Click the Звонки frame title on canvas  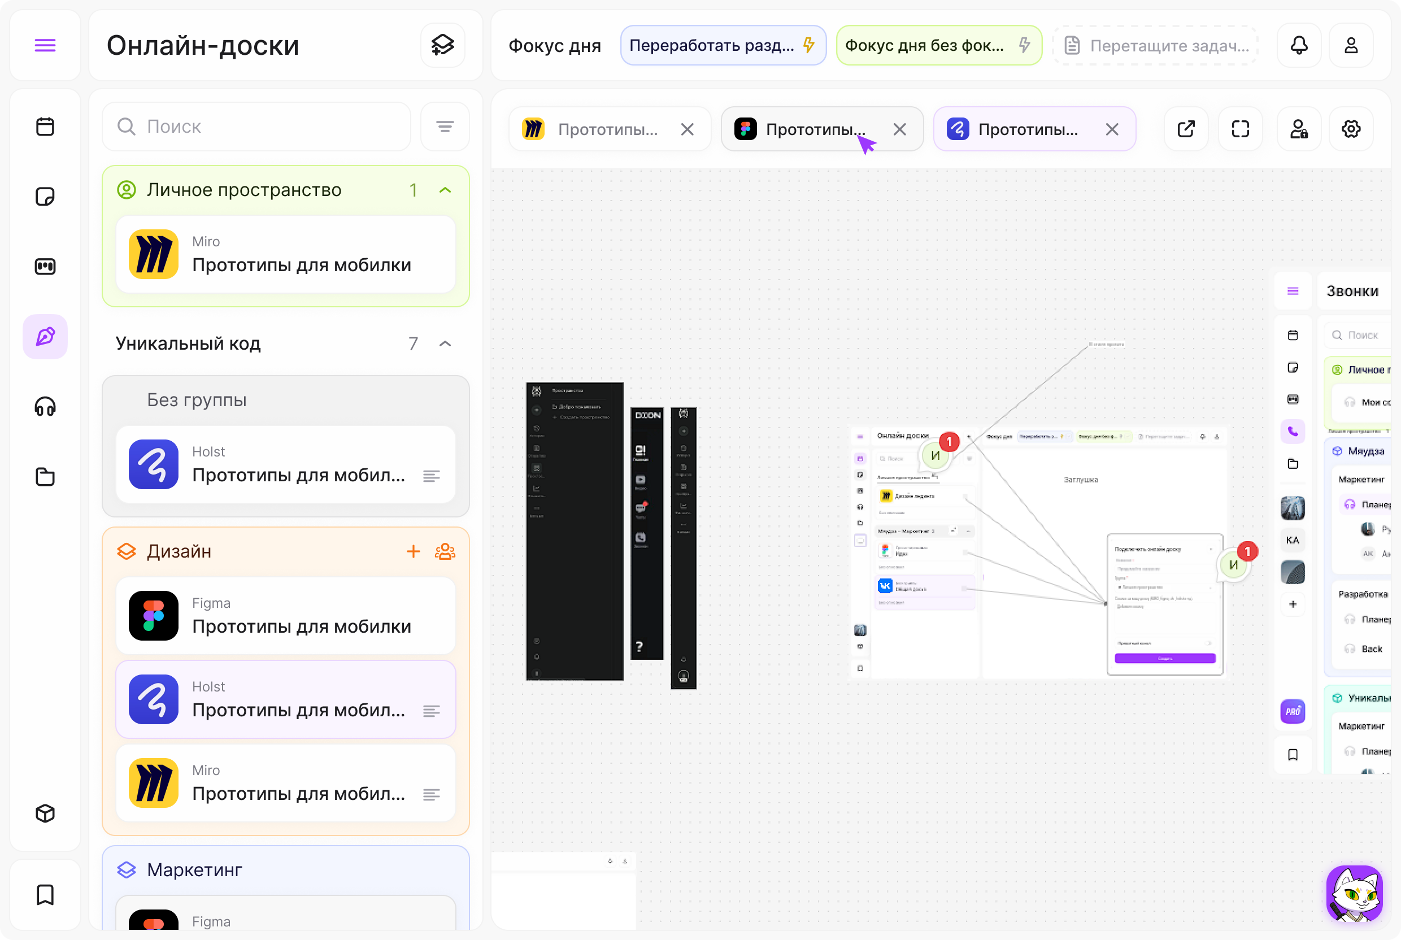click(x=1353, y=291)
